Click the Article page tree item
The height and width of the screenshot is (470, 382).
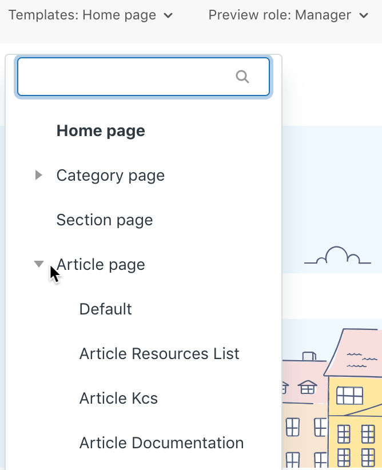(101, 264)
